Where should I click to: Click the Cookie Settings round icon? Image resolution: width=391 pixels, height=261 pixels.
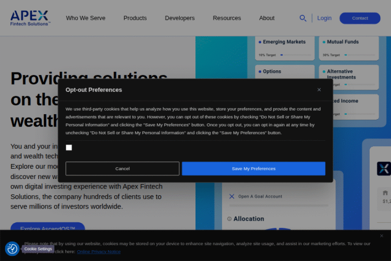12,249
